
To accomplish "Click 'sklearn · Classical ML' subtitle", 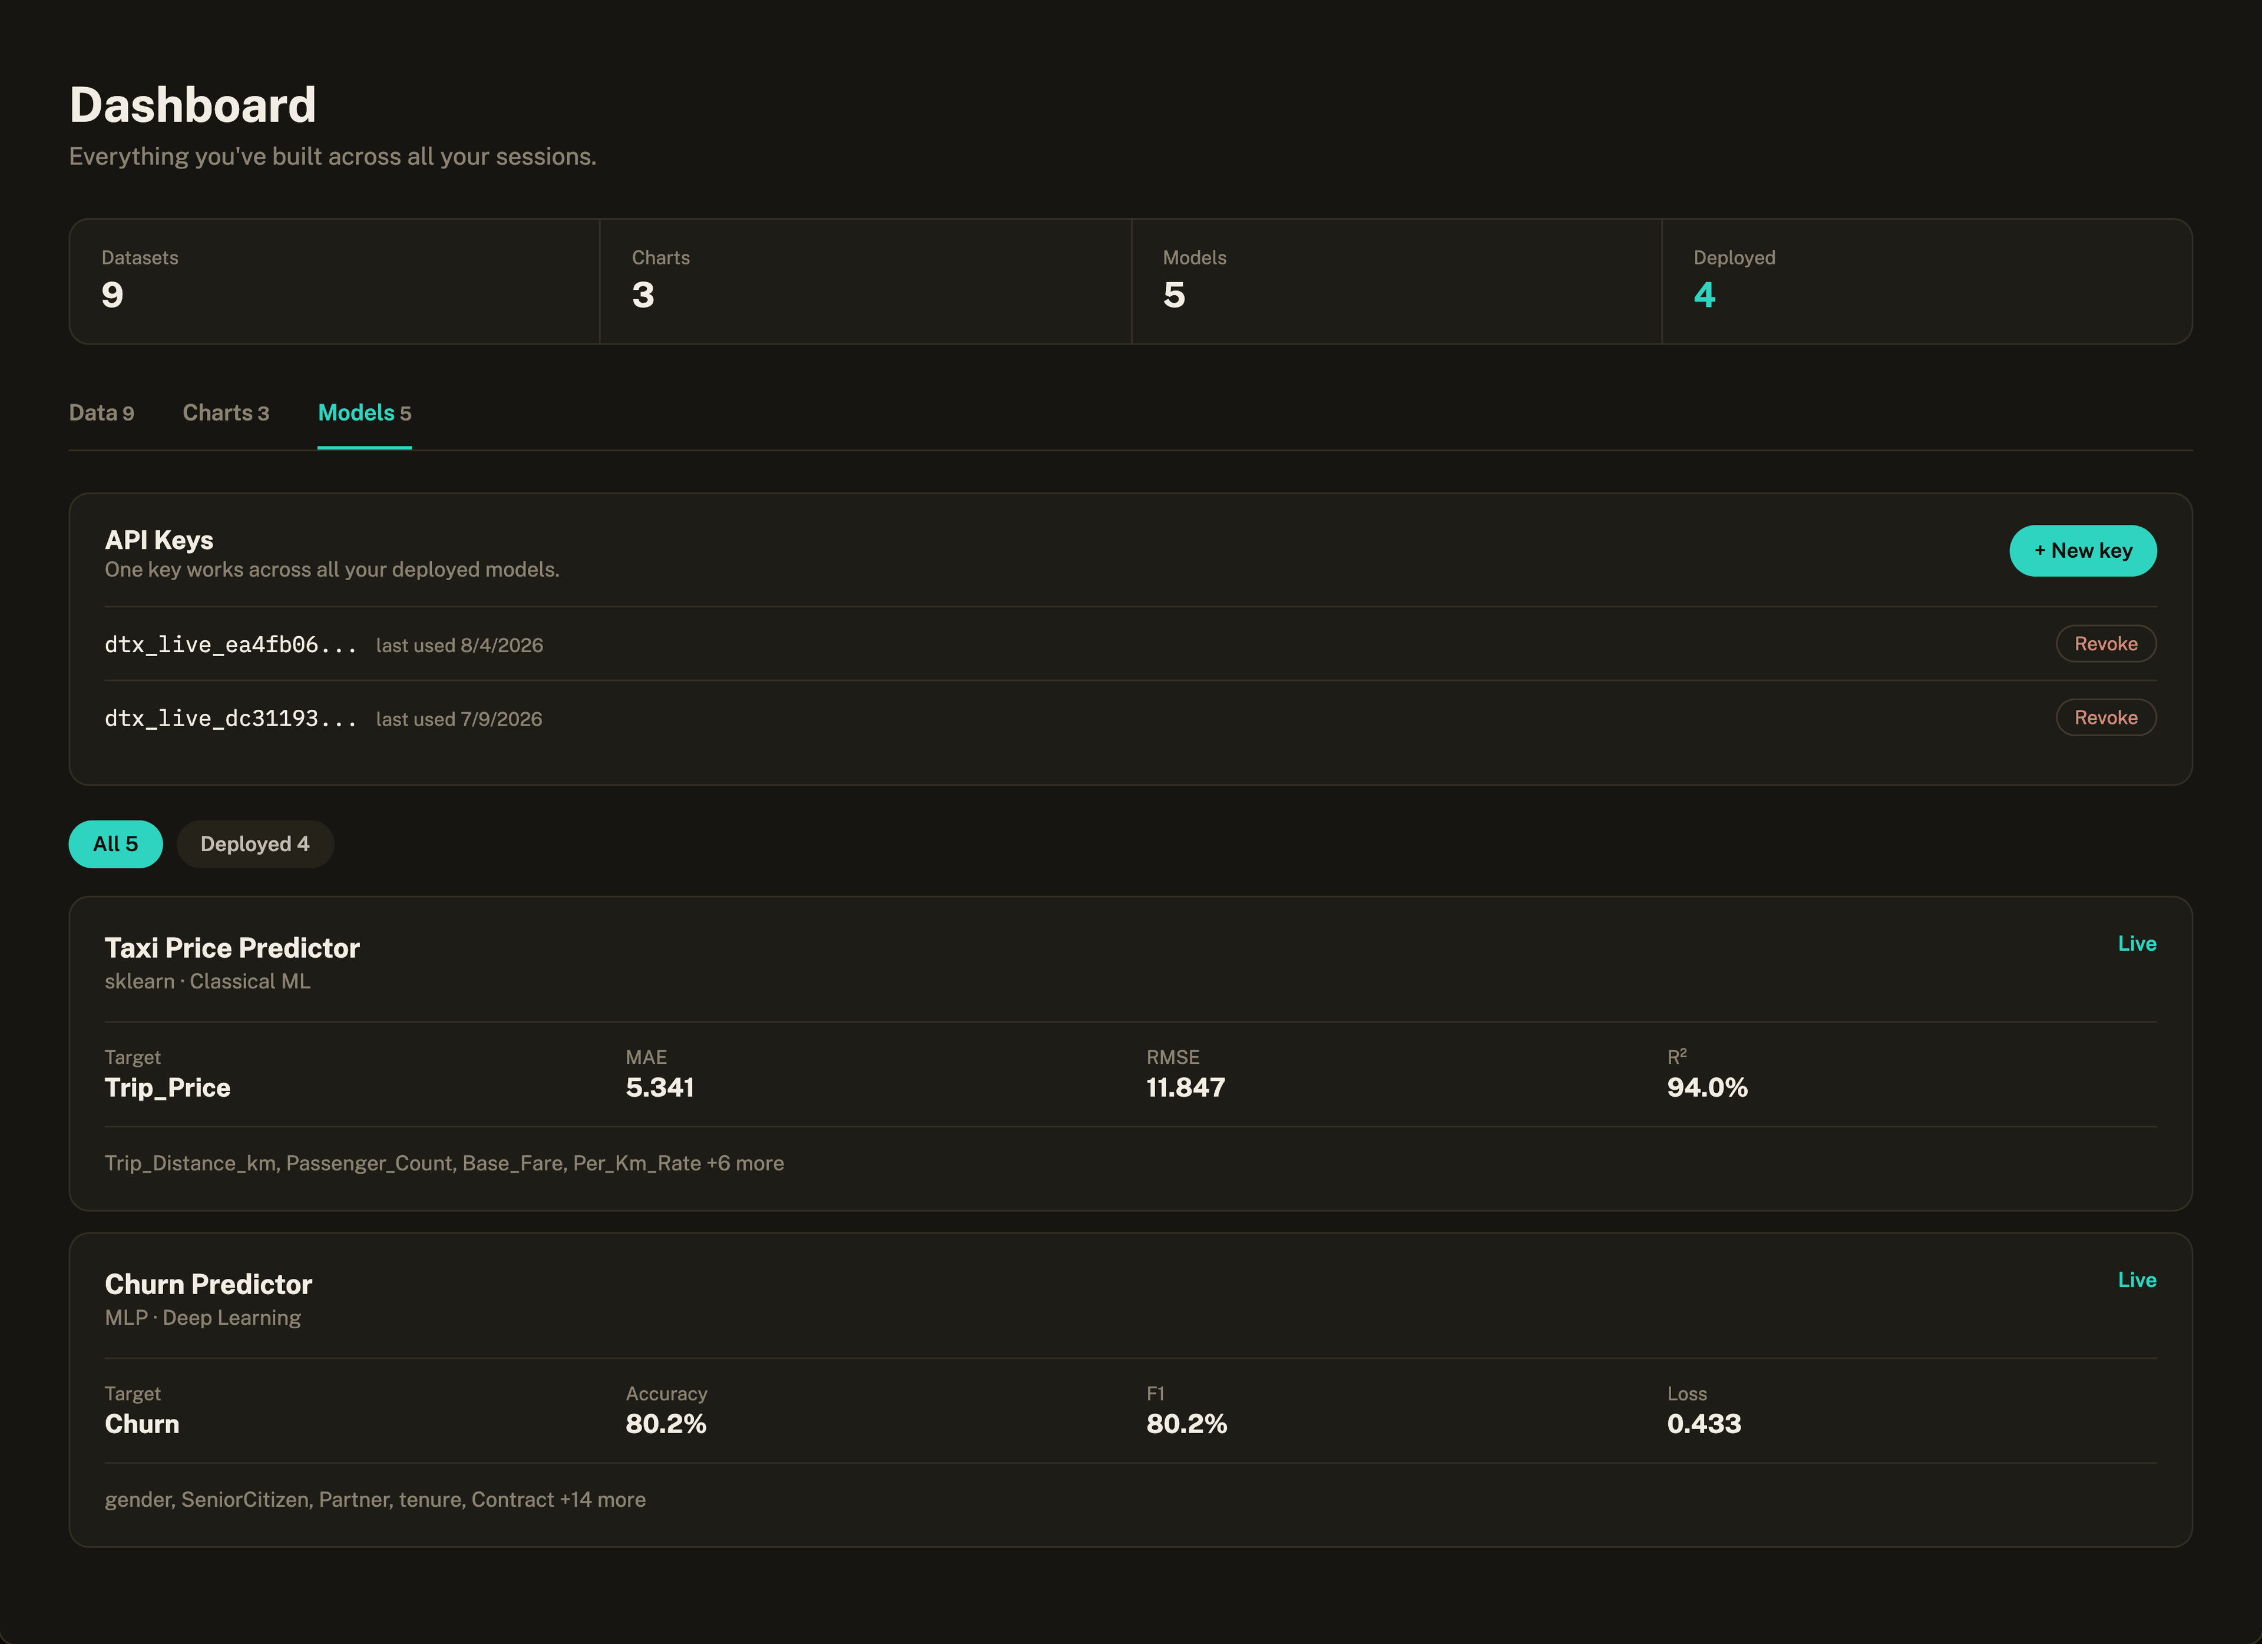I will pos(207,981).
